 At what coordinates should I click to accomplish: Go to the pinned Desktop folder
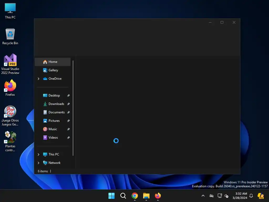(x=53, y=95)
